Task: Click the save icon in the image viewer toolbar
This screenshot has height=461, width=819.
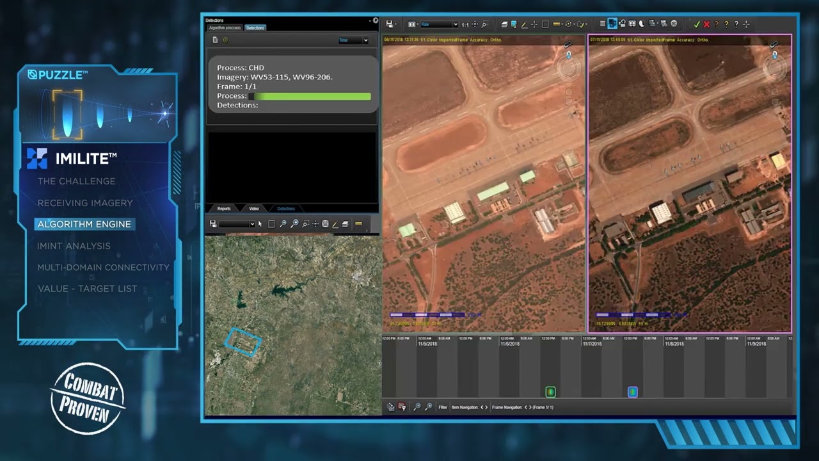Action: click(x=390, y=24)
